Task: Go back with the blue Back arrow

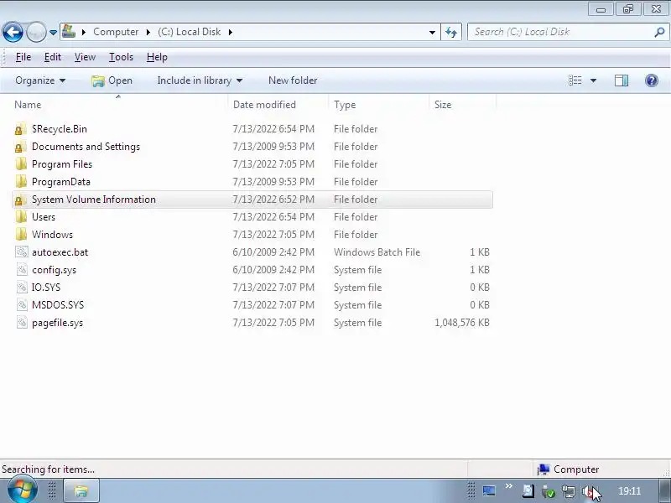Action: [x=13, y=32]
